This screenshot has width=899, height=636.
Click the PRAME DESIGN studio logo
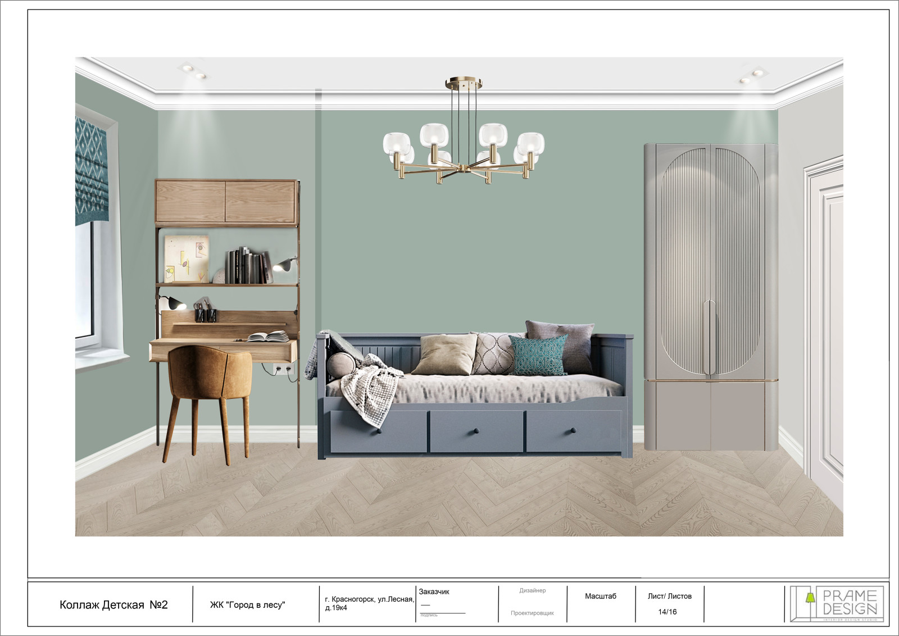pos(836,603)
